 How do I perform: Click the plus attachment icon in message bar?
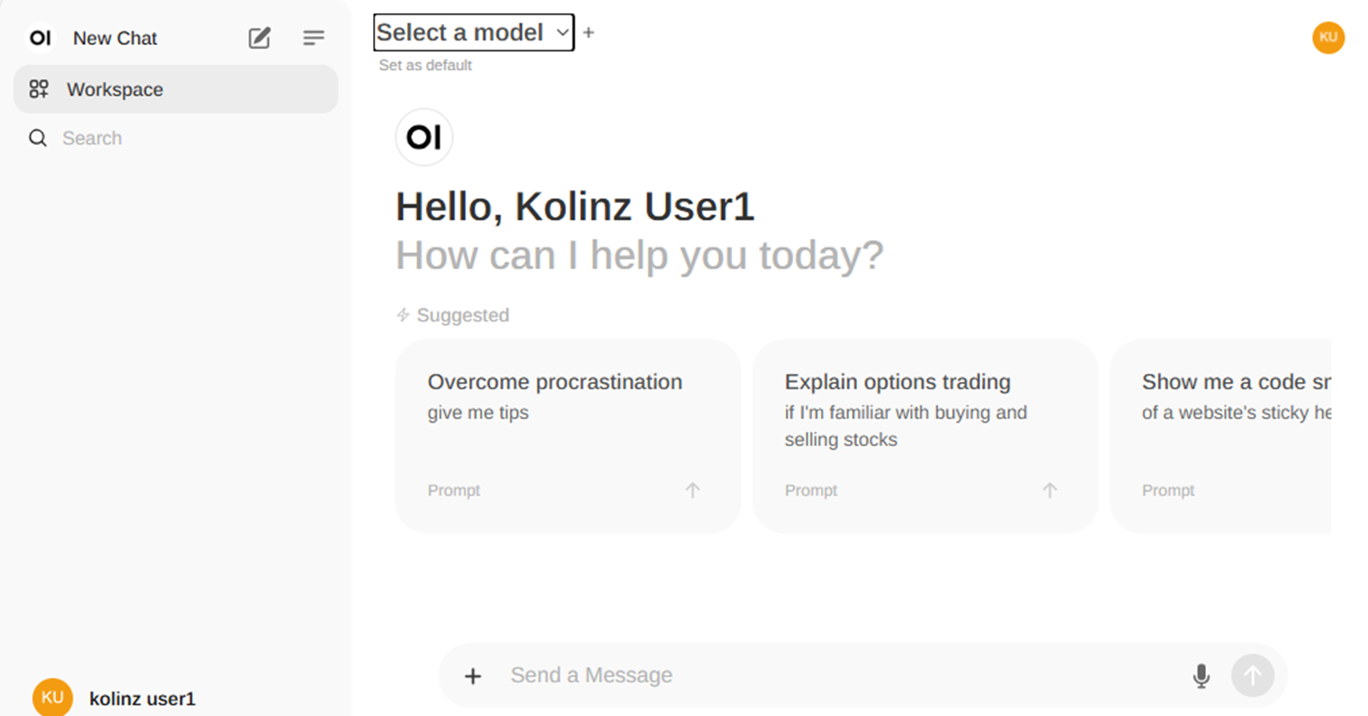473,676
